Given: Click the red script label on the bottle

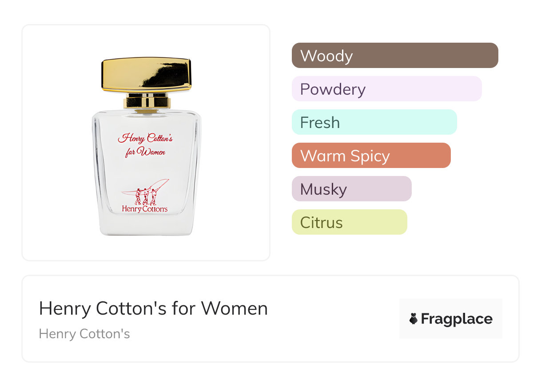Looking at the screenshot, I should click(145, 144).
